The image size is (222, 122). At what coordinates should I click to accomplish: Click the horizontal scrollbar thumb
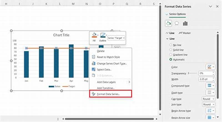click(109, 119)
